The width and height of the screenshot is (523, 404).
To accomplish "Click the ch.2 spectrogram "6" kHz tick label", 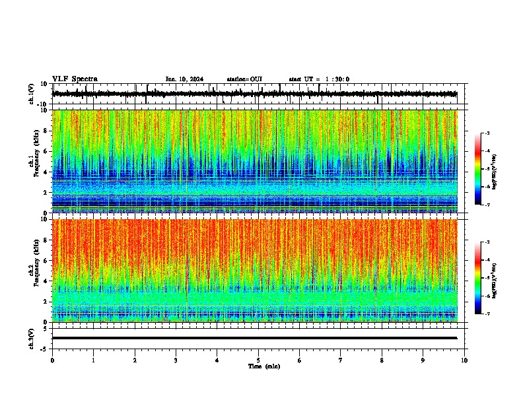I will point(46,261).
